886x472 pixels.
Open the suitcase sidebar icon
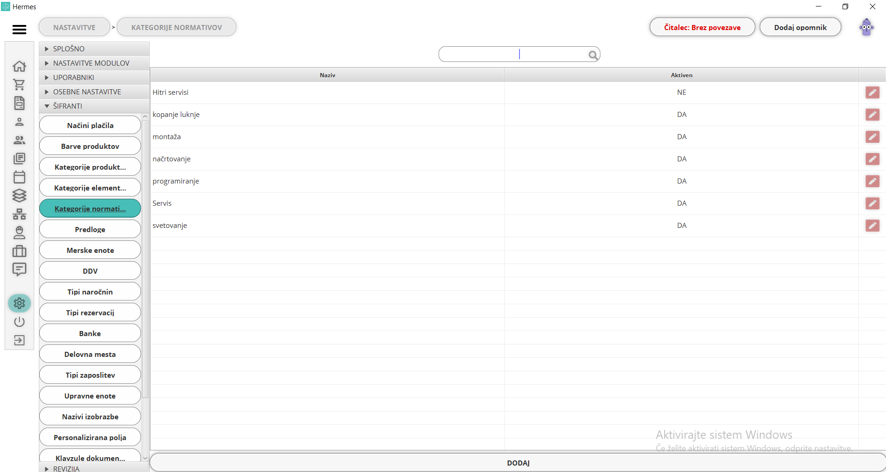(x=19, y=251)
